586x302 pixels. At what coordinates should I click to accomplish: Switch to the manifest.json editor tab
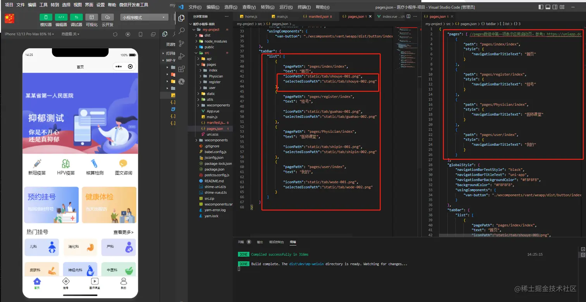click(x=318, y=17)
